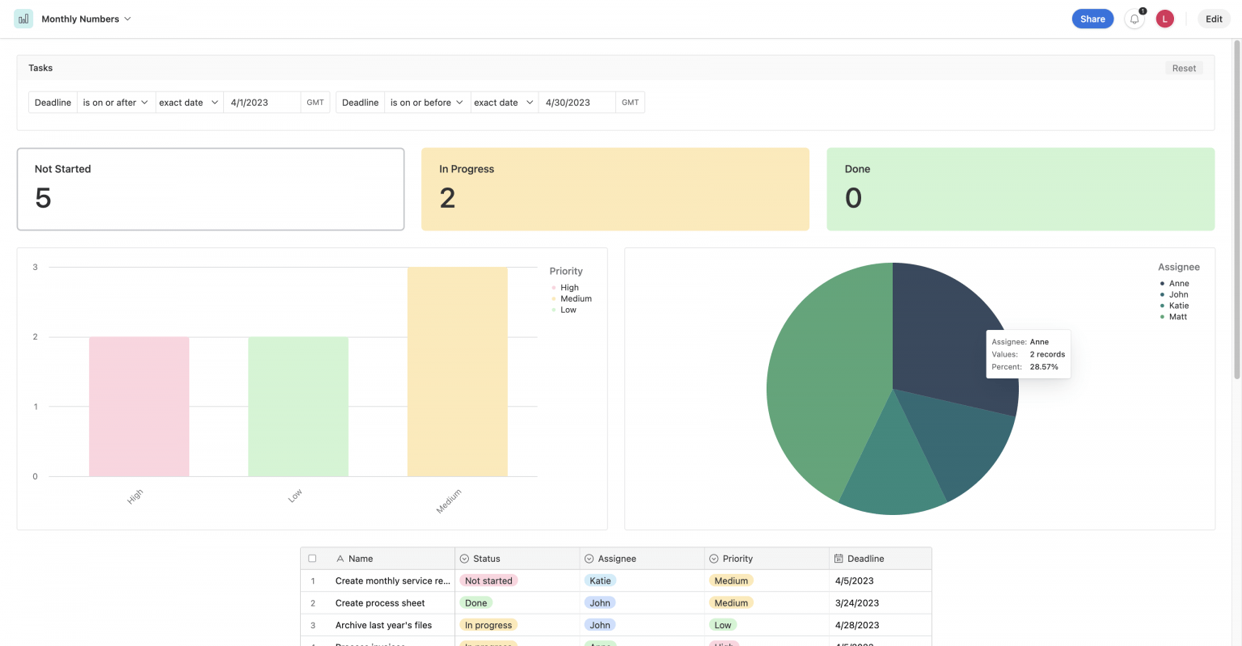Toggle the select-all checkbox in the table header
The height and width of the screenshot is (646, 1242).
click(x=312, y=558)
